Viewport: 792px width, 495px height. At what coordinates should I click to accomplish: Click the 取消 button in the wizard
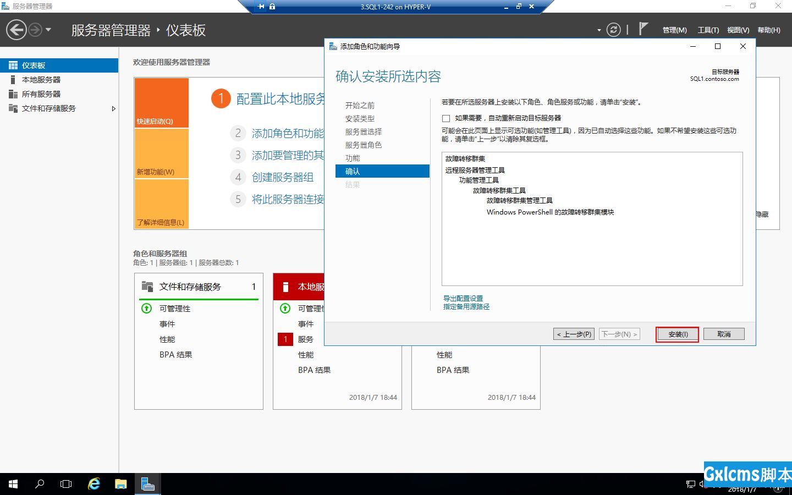724,334
